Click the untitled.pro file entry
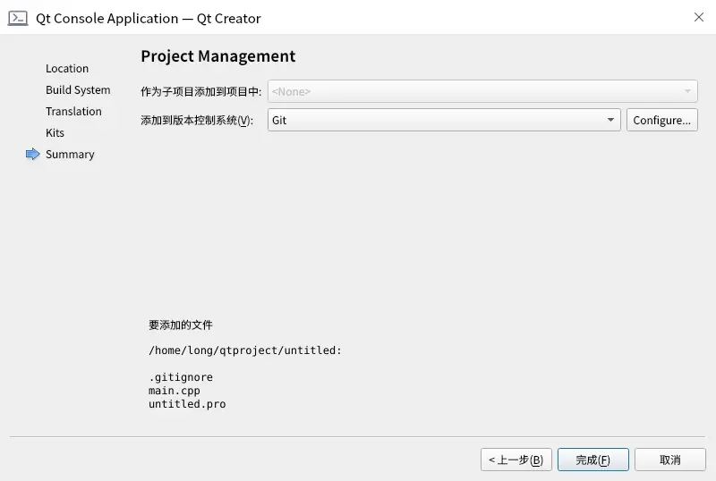Image resolution: width=716 pixels, height=481 pixels. coord(187,404)
